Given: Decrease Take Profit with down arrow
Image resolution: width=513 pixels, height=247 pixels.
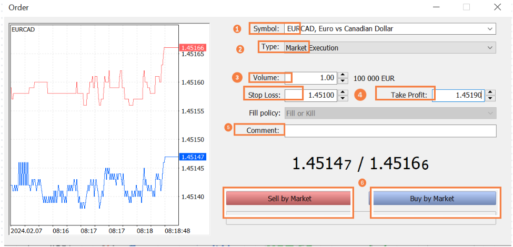Looking at the screenshot, I should click(x=490, y=98).
